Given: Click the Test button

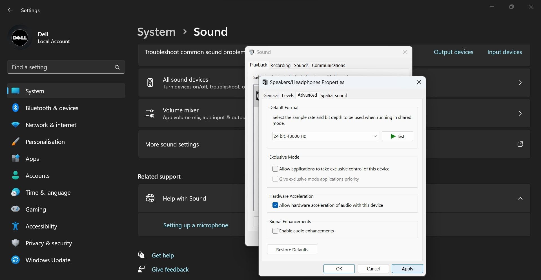Looking at the screenshot, I should point(397,136).
